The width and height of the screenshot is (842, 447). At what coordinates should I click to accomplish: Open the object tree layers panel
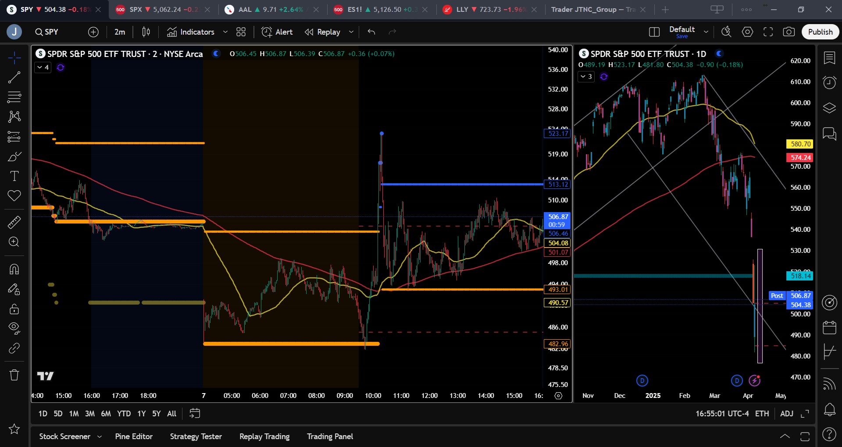coord(829,108)
